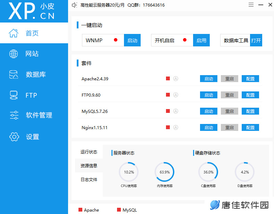Click D盘使用率 4.2% gauge

click(244, 172)
